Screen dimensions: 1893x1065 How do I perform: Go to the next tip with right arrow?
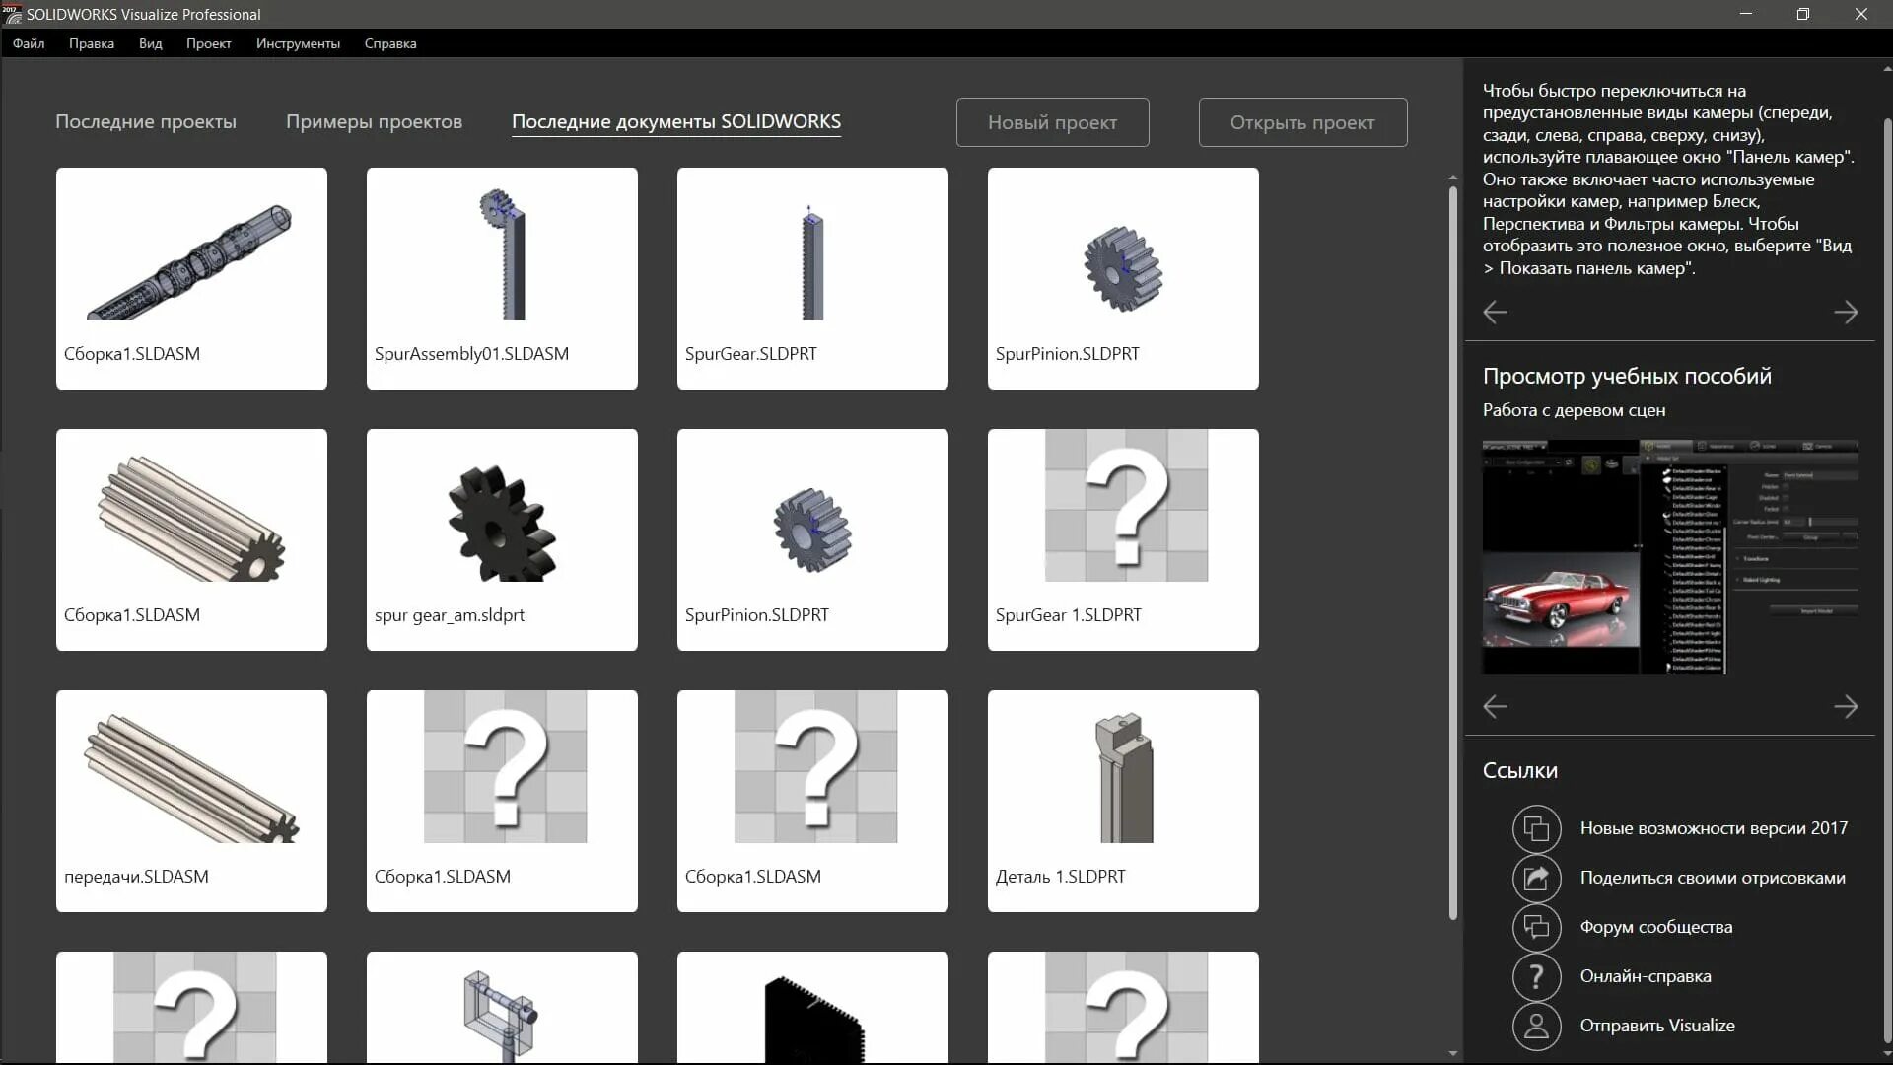click(1846, 313)
